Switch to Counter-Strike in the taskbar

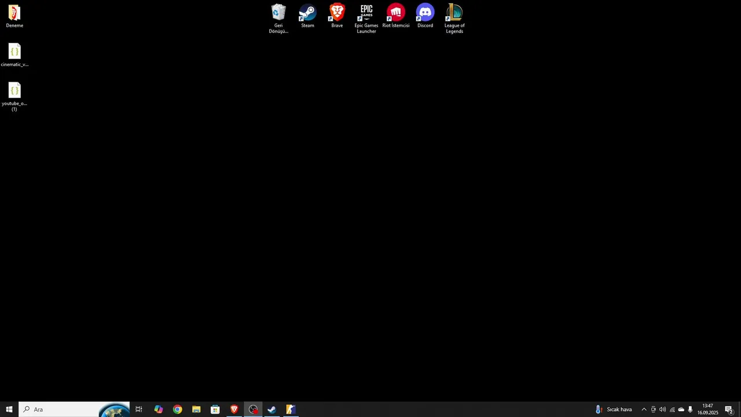[291, 409]
